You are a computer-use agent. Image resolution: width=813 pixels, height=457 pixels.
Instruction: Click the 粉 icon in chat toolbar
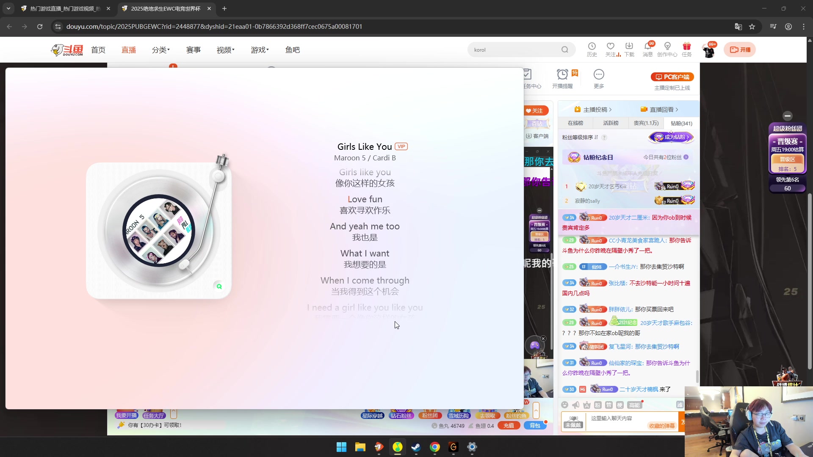pyautogui.click(x=597, y=405)
